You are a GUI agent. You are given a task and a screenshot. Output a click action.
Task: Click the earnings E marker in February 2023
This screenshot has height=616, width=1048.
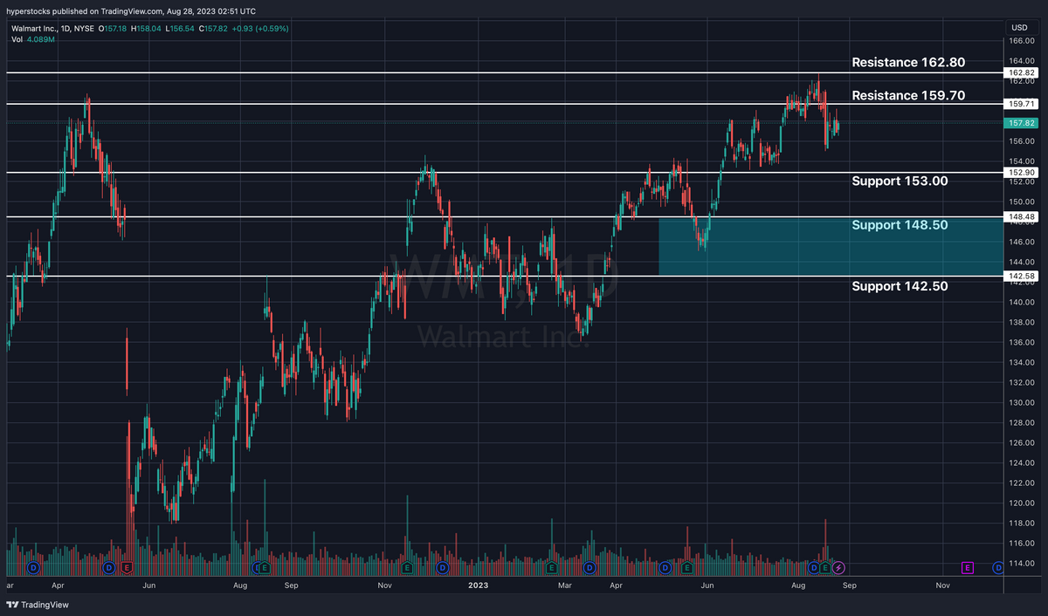551,567
